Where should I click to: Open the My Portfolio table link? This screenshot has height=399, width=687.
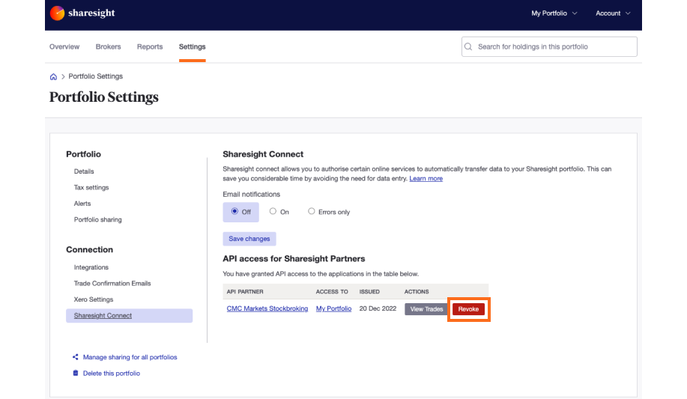coord(333,308)
